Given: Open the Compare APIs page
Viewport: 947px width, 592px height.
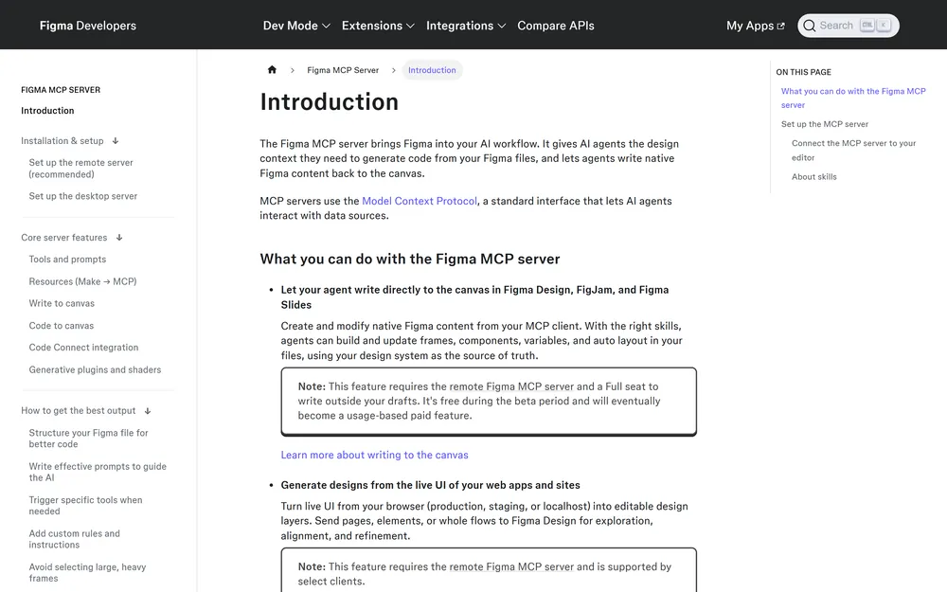Looking at the screenshot, I should [556, 26].
